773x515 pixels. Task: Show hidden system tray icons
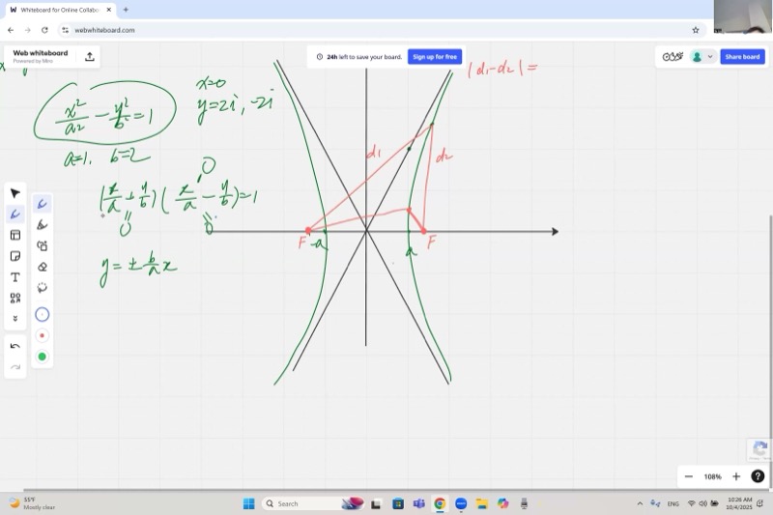point(640,503)
